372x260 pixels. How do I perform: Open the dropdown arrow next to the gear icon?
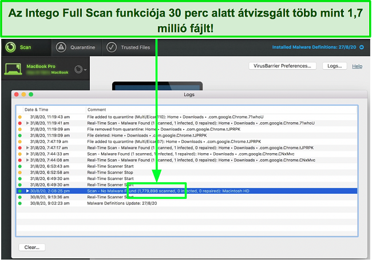86,70
